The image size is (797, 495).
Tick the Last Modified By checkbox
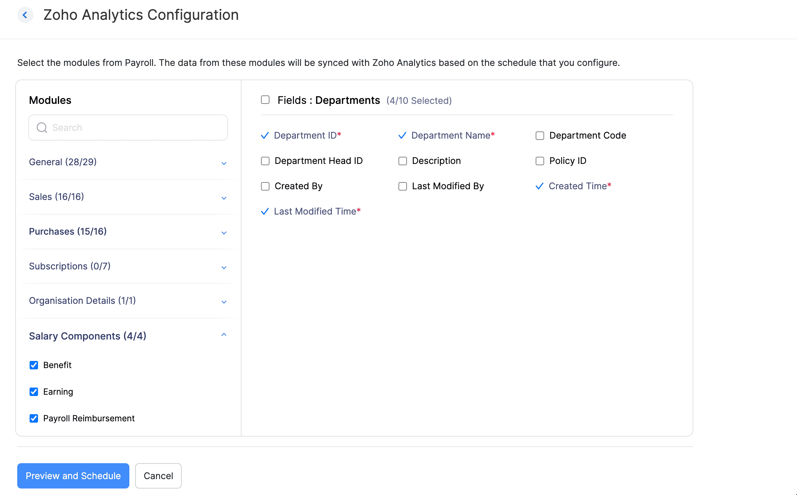403,186
